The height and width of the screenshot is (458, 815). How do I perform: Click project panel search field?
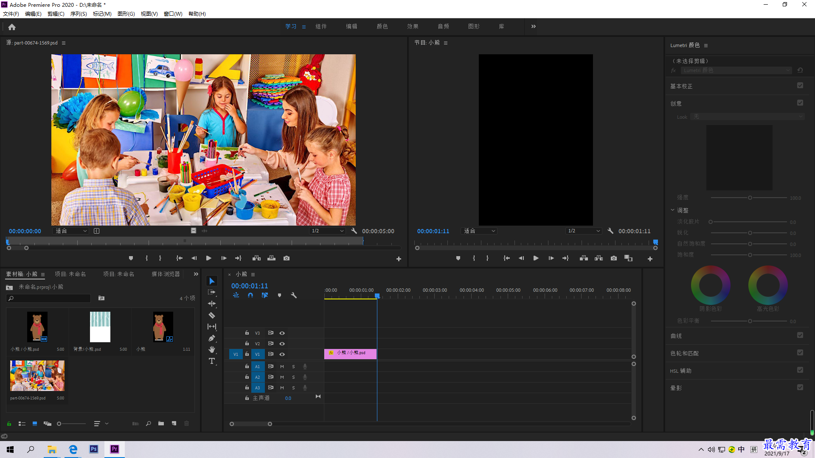pyautogui.click(x=49, y=298)
